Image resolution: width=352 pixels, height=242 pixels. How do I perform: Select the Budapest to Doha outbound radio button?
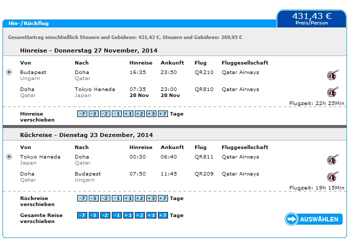[x=9, y=72]
